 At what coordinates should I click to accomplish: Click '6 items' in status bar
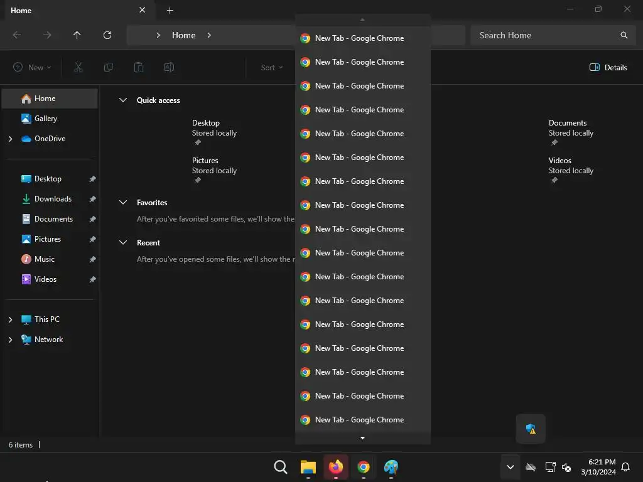coord(21,445)
